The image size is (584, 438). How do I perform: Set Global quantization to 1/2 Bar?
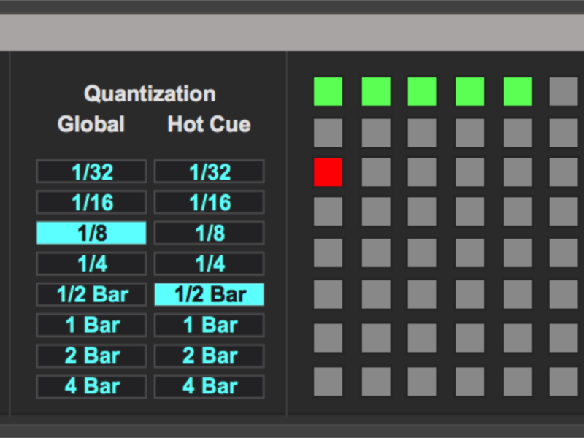(91, 294)
